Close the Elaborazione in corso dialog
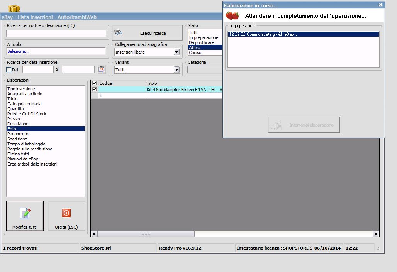The width and height of the screenshot is (397, 272). (x=380, y=5)
